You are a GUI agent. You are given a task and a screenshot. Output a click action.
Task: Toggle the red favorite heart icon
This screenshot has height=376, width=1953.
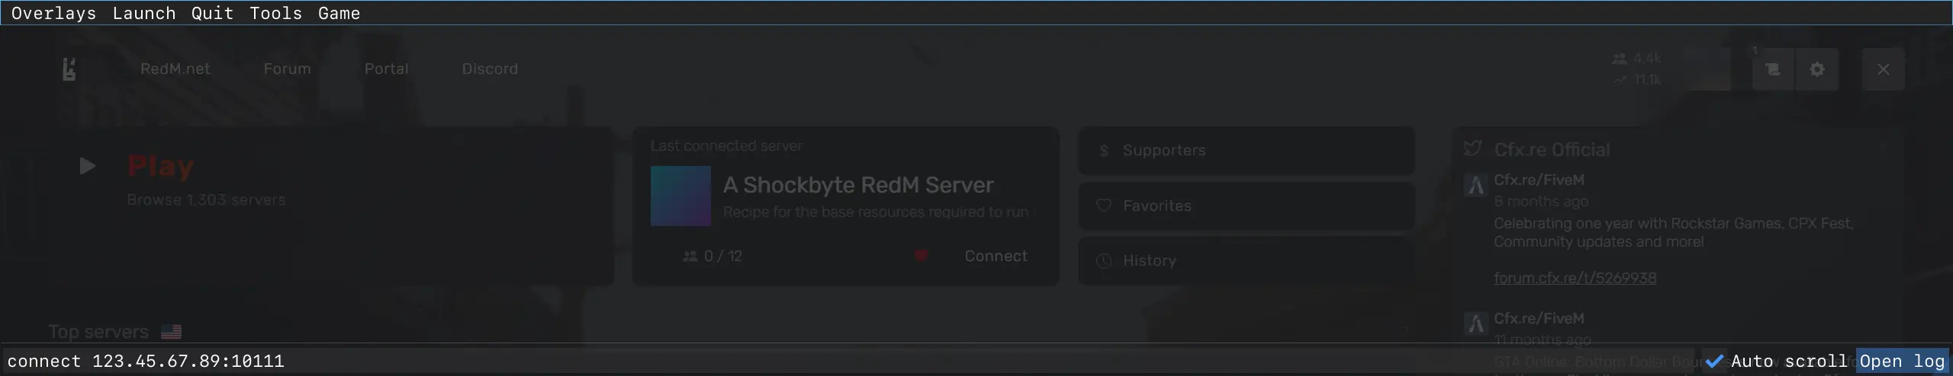tap(921, 256)
